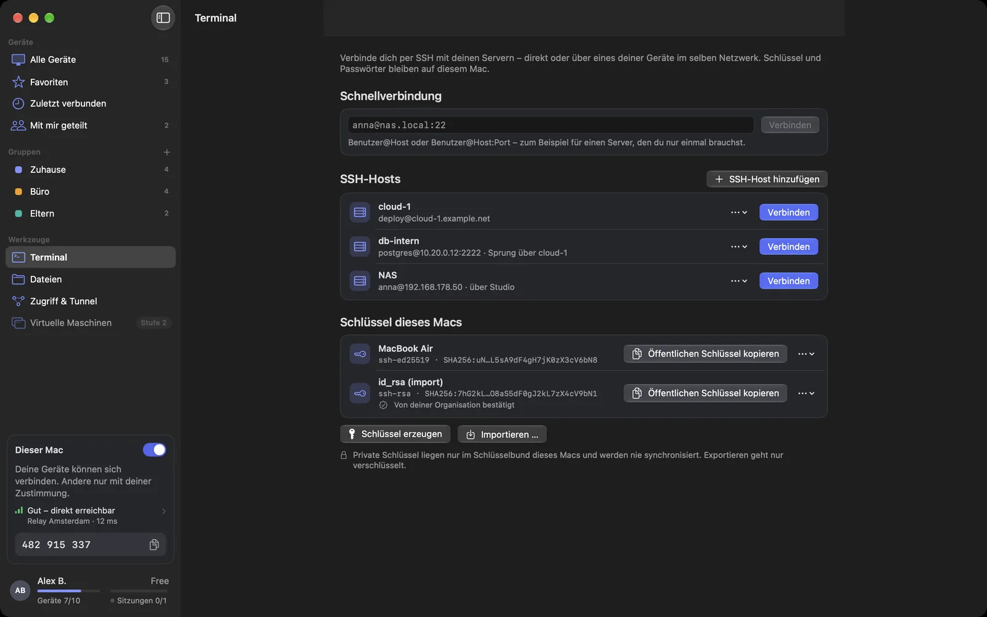Click the id_rsa (import) key icon
Viewport: 987px width, 617px height.
pos(360,393)
